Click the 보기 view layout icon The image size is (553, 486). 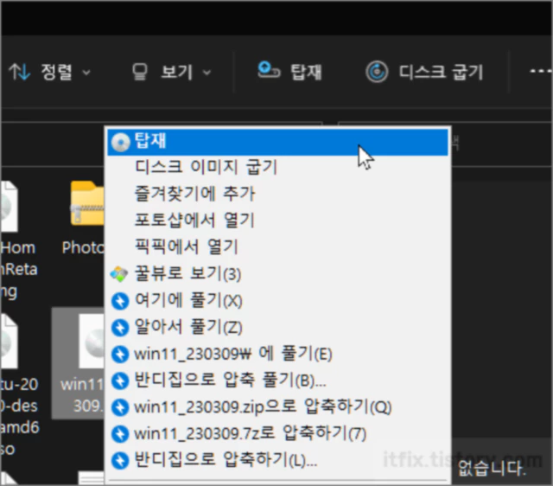pos(139,72)
